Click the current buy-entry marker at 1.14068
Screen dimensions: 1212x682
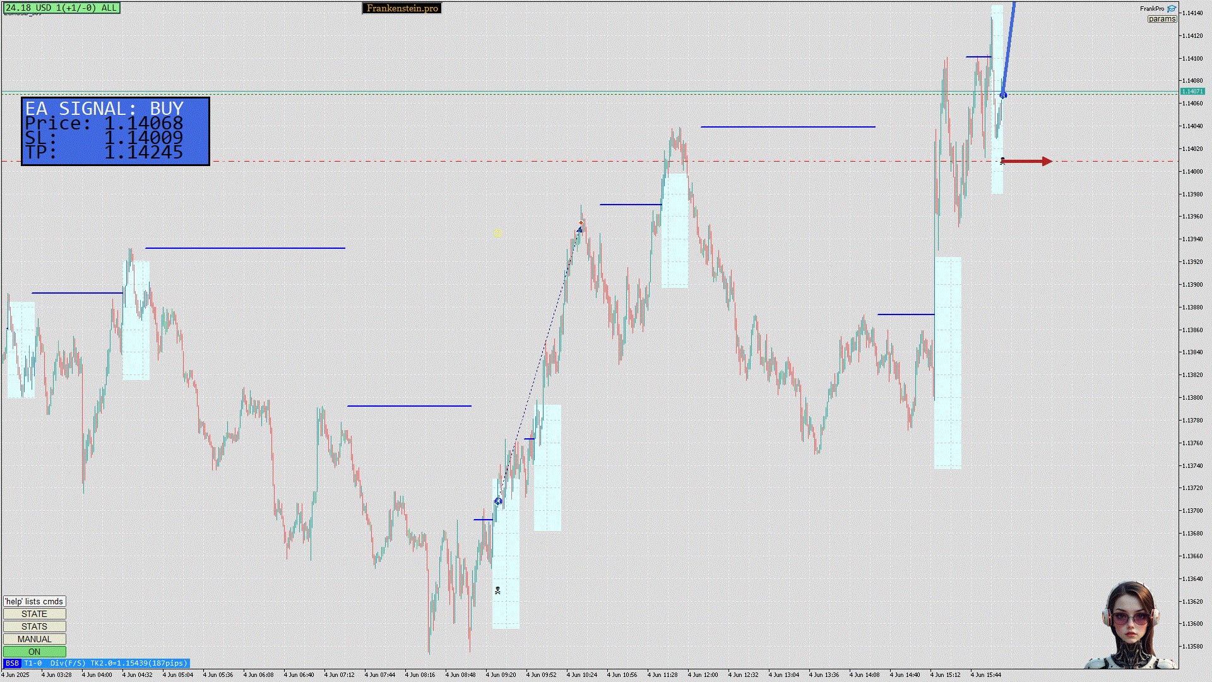(x=1003, y=95)
